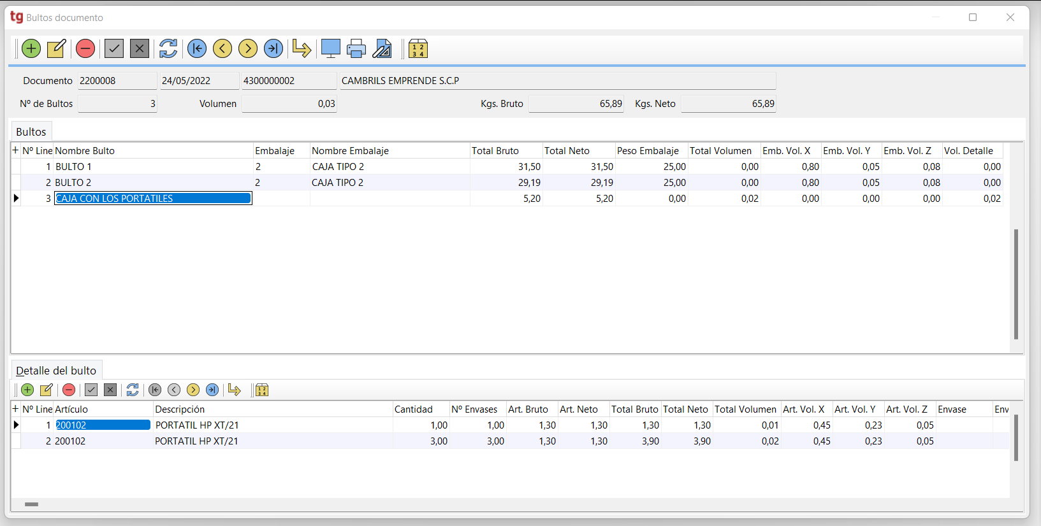Go to next detail line in Detalle toolbar
1041x526 pixels.
coord(193,390)
